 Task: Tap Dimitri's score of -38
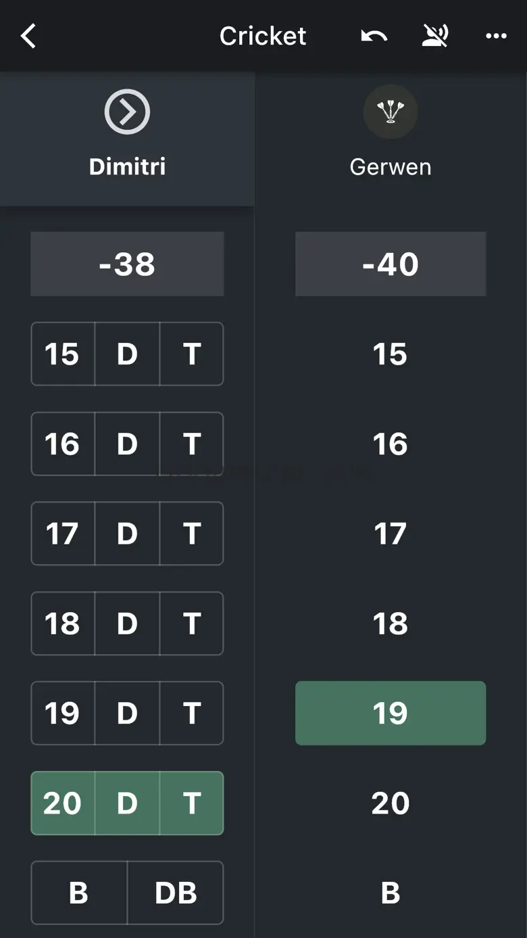point(127,264)
